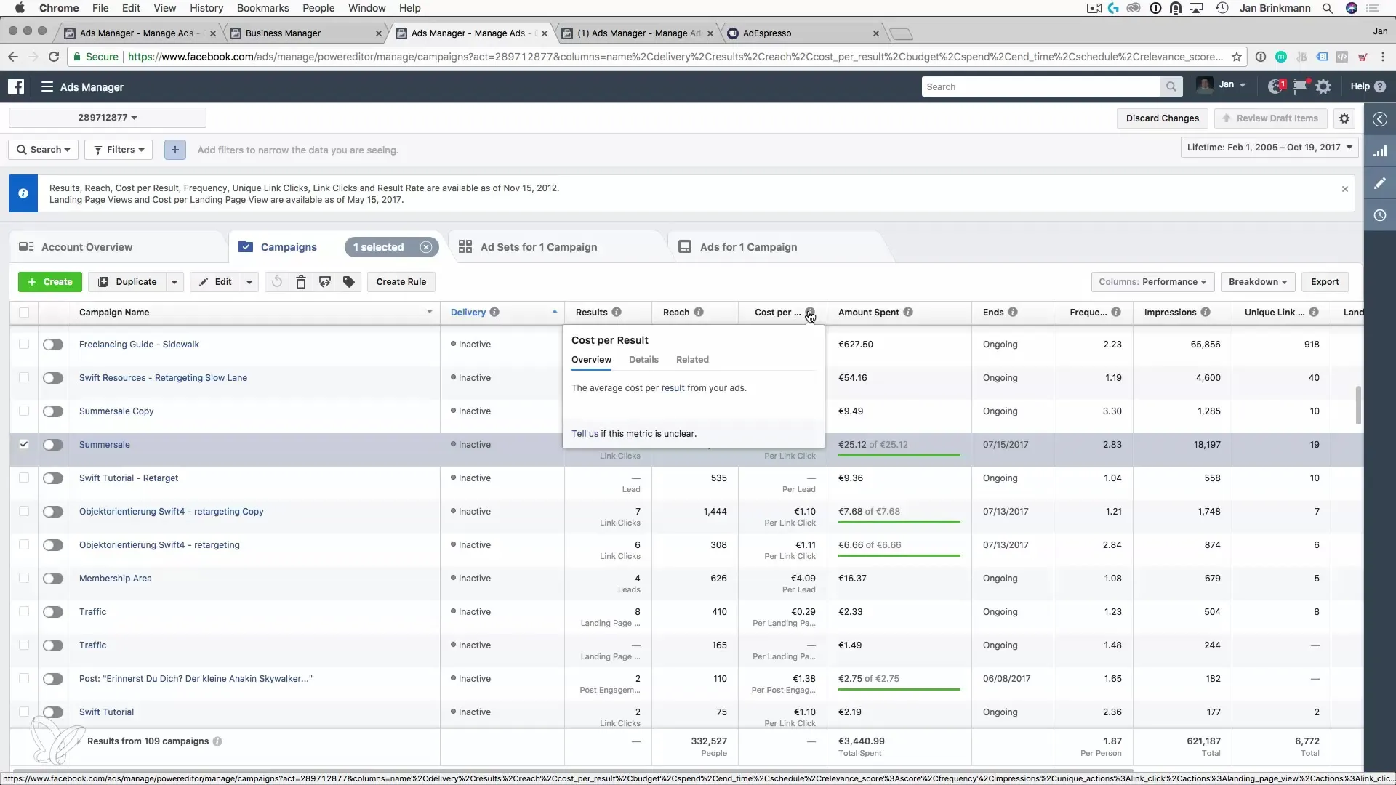Toggle the Swift Tutorial - Retarget switch

pos(53,478)
